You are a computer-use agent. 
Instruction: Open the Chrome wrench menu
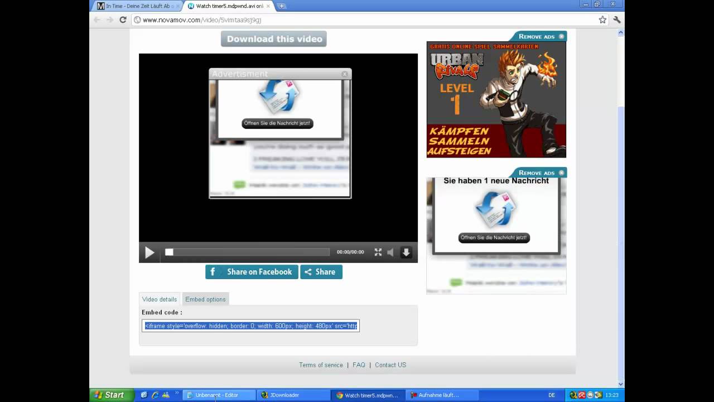pos(616,20)
